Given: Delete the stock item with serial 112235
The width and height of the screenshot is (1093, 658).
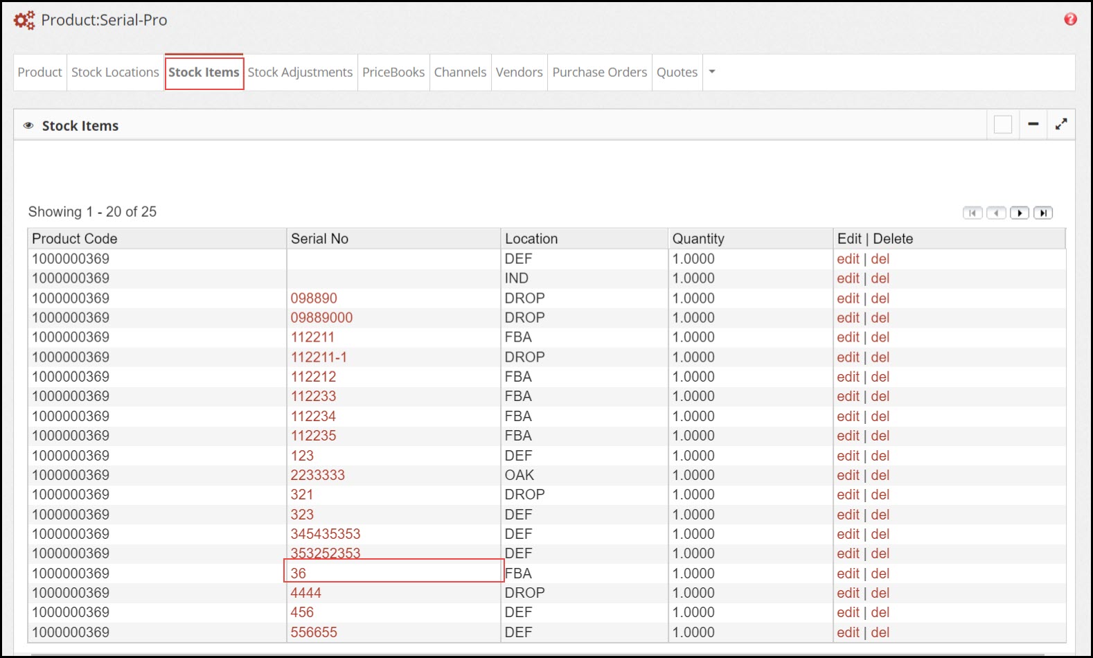Looking at the screenshot, I should point(880,436).
